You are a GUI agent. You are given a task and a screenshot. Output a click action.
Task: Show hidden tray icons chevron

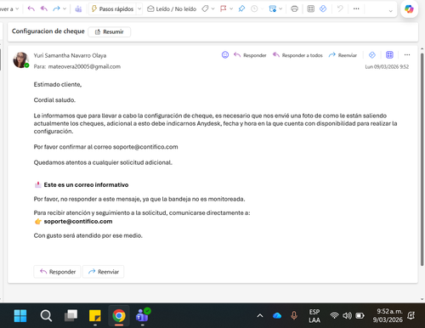point(260,315)
